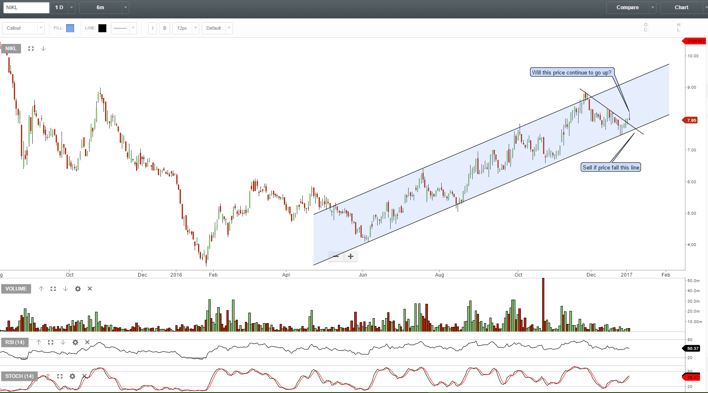Expand the NIKL main chart to fullscreen
The width and height of the screenshot is (708, 393).
(31, 48)
